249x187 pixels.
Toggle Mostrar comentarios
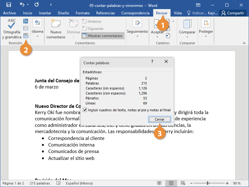point(103,36)
